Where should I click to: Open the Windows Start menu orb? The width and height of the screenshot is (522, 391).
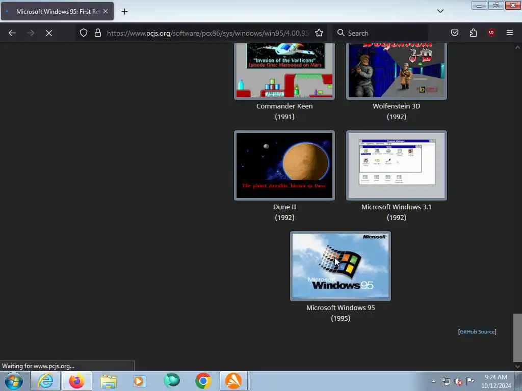tap(14, 381)
